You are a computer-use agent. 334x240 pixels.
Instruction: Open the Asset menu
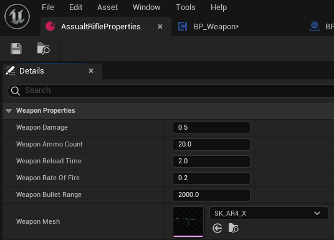pyautogui.click(x=108, y=7)
